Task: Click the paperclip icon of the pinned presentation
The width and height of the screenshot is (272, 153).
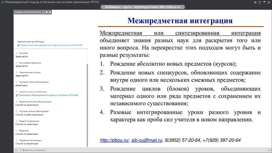Action: tap(18, 45)
